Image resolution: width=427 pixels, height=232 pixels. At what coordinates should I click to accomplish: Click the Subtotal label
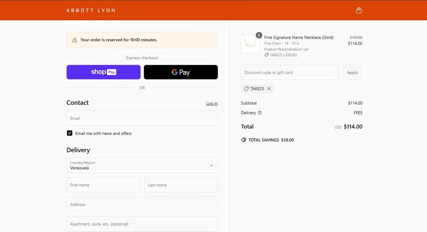[249, 103]
